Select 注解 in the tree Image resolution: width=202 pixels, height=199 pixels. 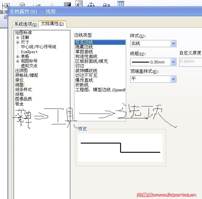coord(25,37)
